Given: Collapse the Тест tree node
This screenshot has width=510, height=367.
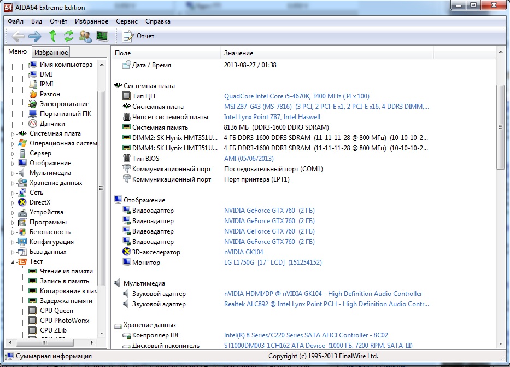Looking at the screenshot, I should click(13, 261).
